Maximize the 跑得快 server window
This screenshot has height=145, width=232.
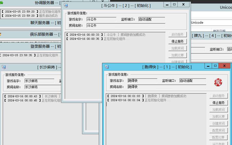[215, 66]
